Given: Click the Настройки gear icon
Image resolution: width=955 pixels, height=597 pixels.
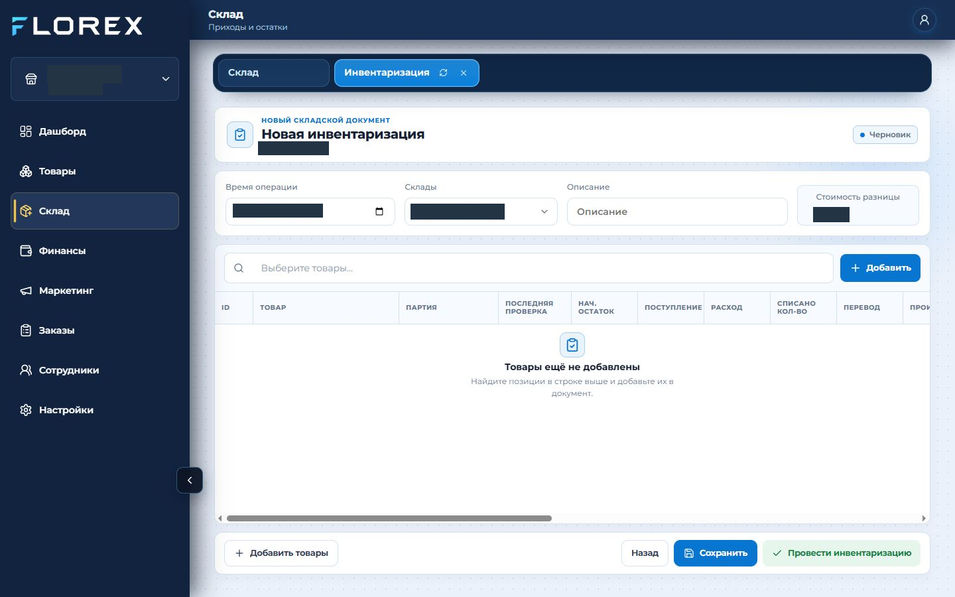Looking at the screenshot, I should tap(26, 410).
